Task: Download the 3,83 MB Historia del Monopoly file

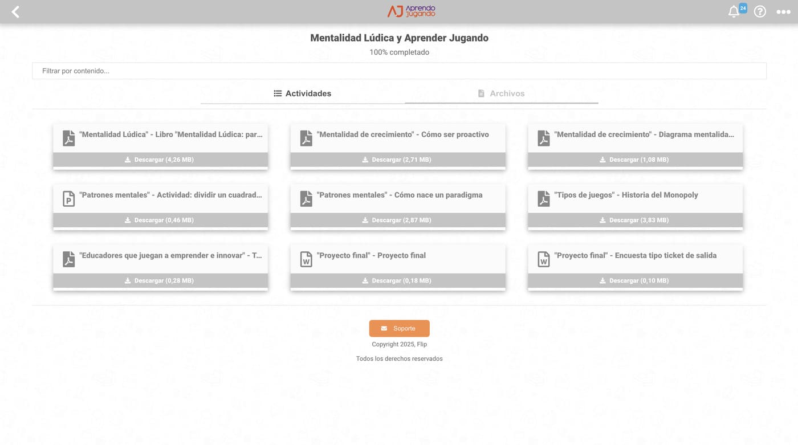Action: coord(636,220)
